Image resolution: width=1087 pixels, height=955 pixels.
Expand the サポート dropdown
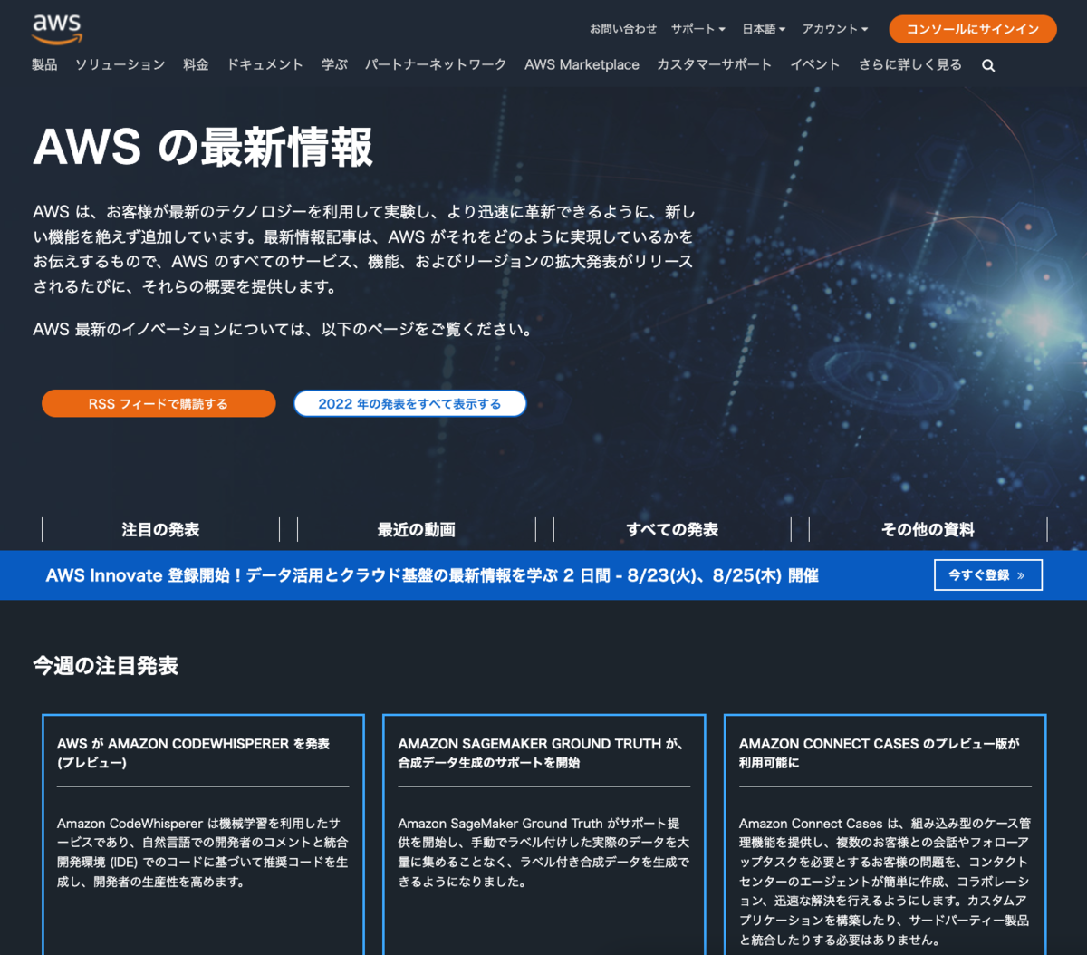[697, 29]
